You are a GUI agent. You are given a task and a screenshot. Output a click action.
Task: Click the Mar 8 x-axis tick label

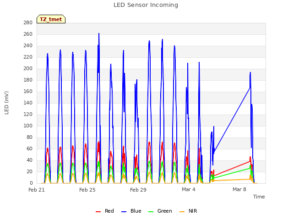pyautogui.click(x=239, y=189)
